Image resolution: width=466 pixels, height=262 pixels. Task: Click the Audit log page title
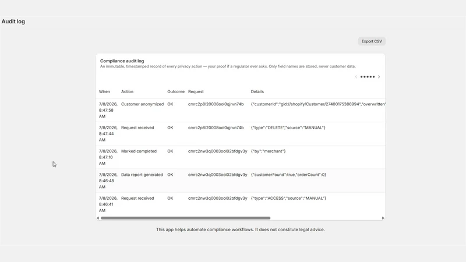pyautogui.click(x=13, y=22)
